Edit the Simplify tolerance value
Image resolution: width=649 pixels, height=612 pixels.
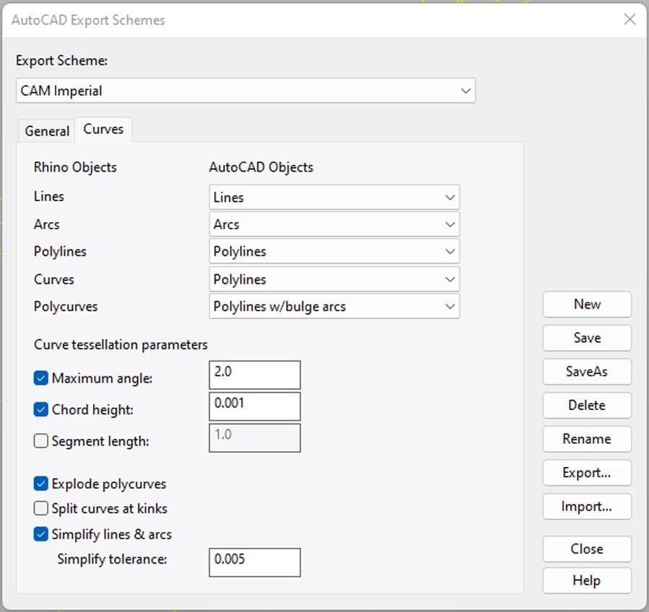tap(254, 562)
